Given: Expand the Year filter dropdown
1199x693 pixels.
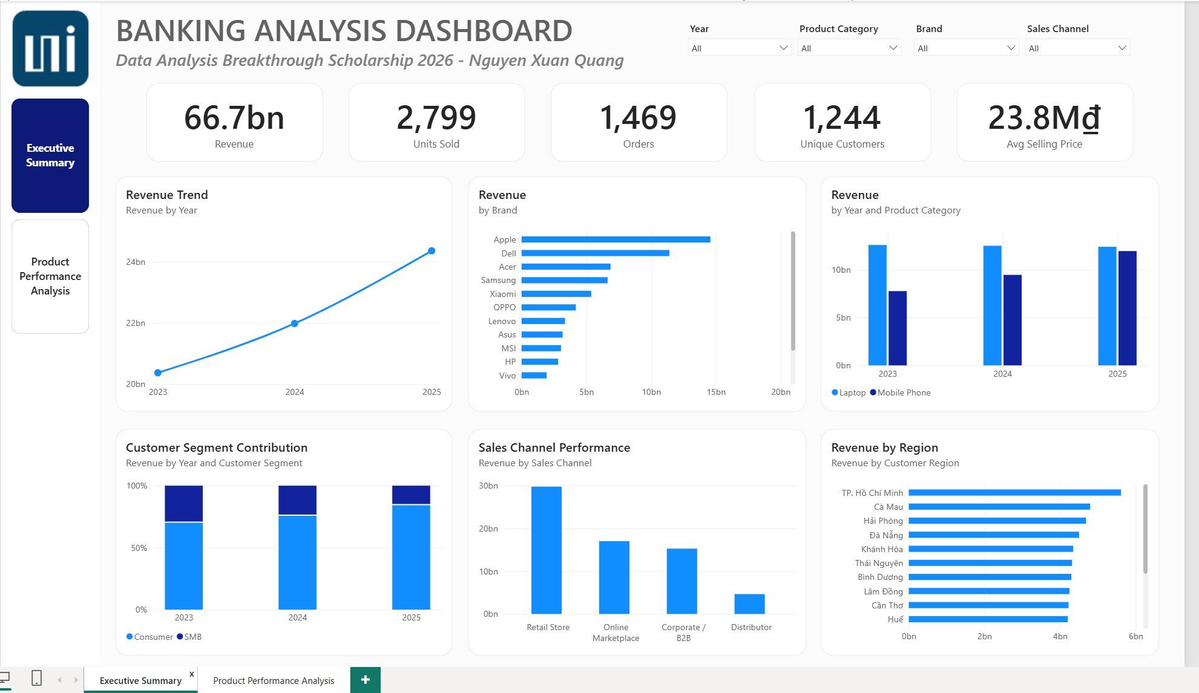Looking at the screenshot, I should [x=740, y=48].
